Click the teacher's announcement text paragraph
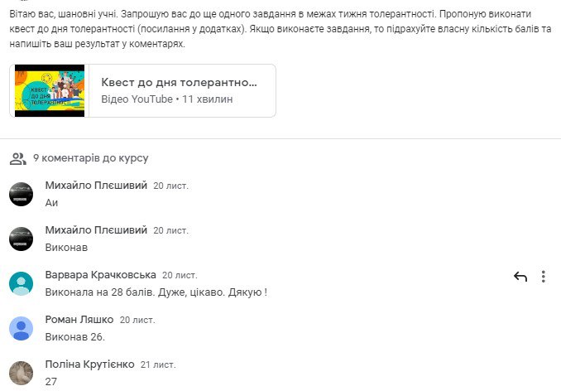561x391 pixels. [280, 29]
